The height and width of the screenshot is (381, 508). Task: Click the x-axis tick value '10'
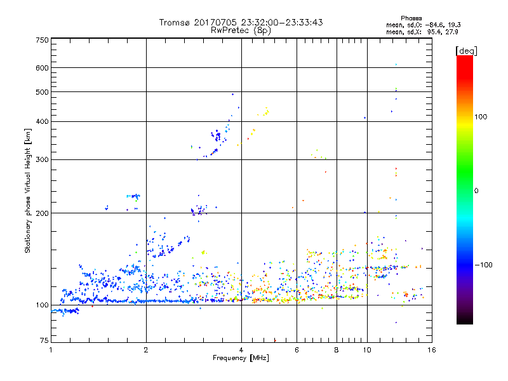pyautogui.click(x=367, y=350)
